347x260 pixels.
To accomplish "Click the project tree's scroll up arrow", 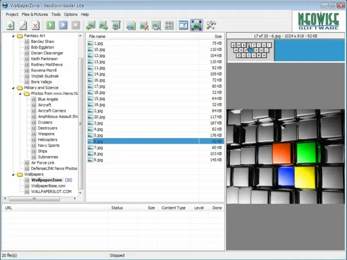I will pyautogui.click(x=80, y=36).
